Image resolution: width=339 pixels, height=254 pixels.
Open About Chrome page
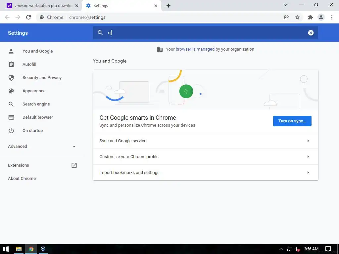(22, 178)
